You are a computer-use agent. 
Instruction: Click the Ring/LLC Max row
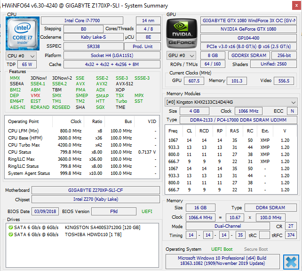pyautogui.click(x=82, y=159)
